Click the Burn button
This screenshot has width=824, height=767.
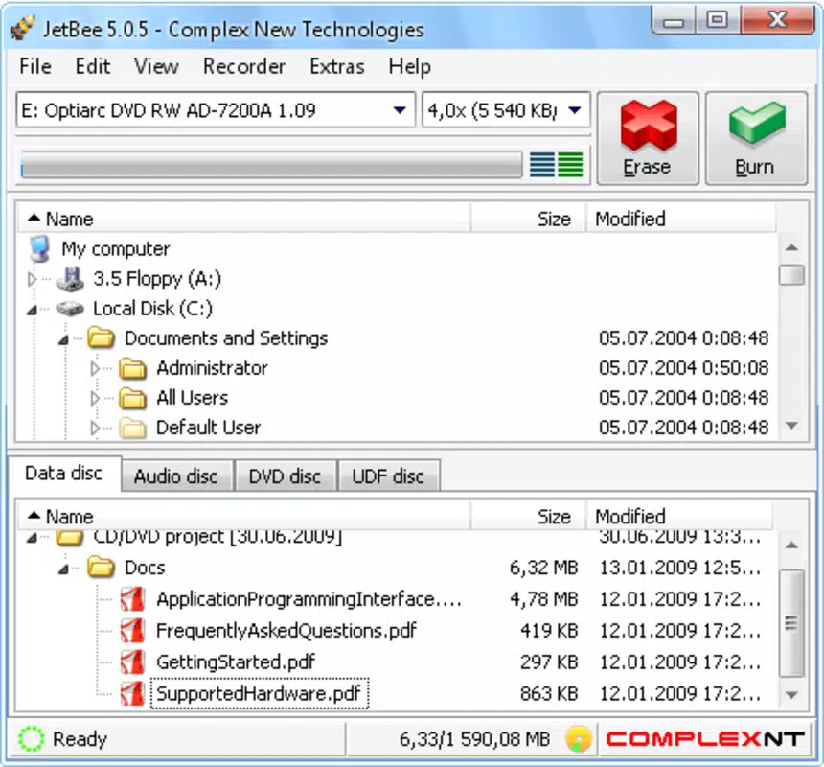(x=756, y=138)
